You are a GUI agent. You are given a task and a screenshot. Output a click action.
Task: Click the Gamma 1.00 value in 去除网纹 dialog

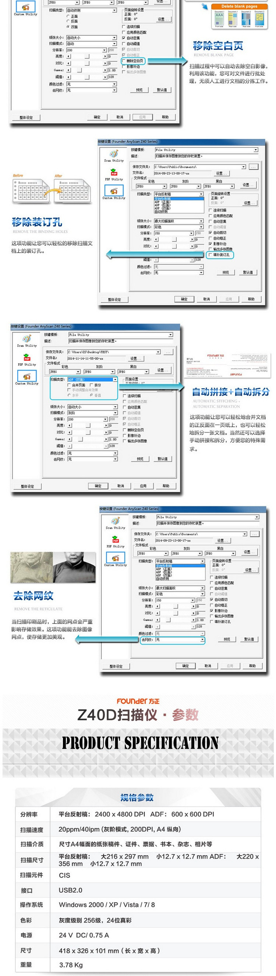(x=201, y=620)
